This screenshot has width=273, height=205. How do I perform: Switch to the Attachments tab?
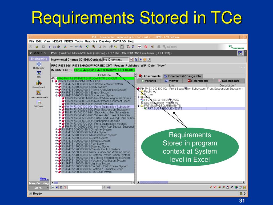[x=150, y=76]
